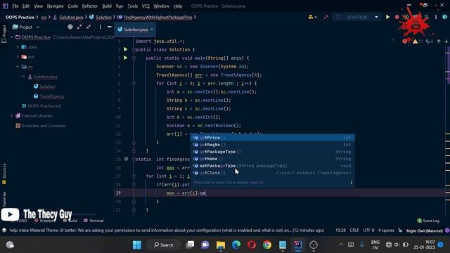Click the run gutter arrow beside class Solution

pos(125,49)
